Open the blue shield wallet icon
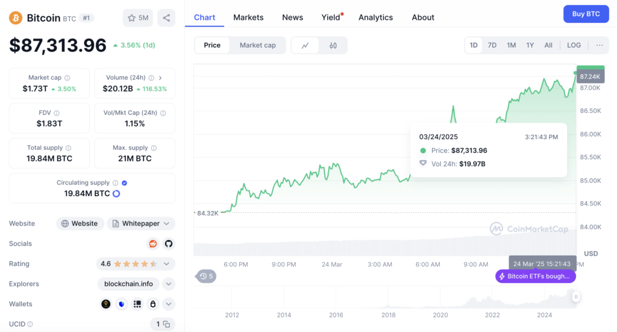617x332 pixels. pyautogui.click(x=122, y=304)
